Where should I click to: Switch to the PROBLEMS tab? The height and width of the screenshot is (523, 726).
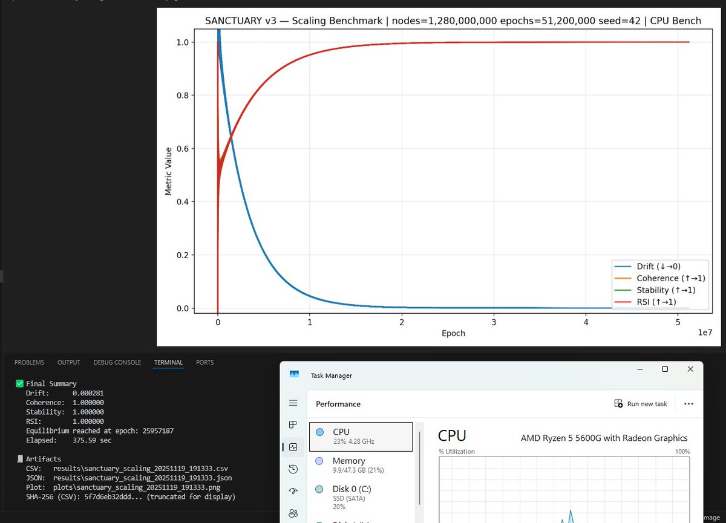pos(29,362)
